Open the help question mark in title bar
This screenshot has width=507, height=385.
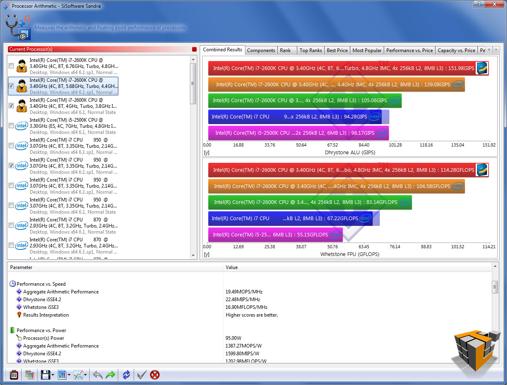click(x=478, y=4)
